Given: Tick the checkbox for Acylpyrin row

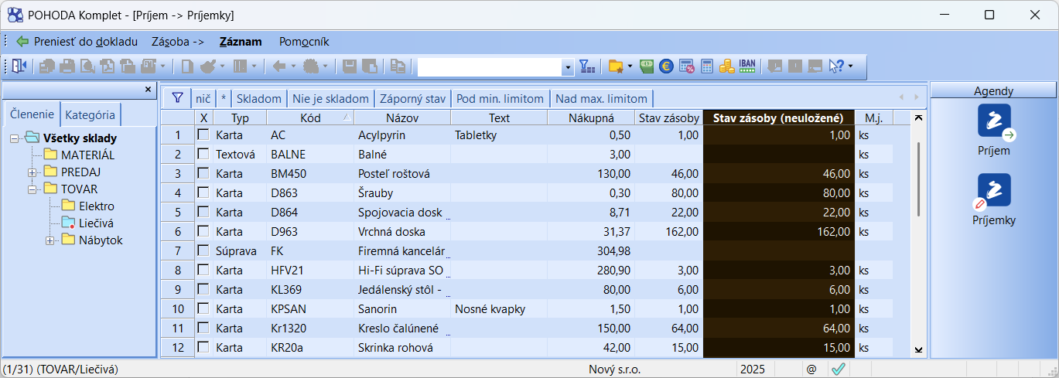Looking at the screenshot, I should click(x=203, y=135).
